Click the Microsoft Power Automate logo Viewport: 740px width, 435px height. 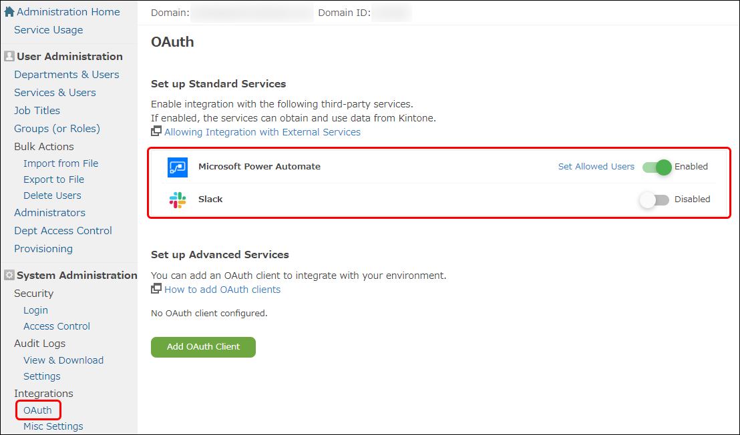[x=177, y=167]
